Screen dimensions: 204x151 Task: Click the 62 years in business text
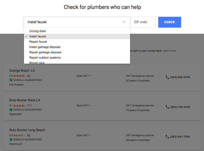(x=138, y=81)
